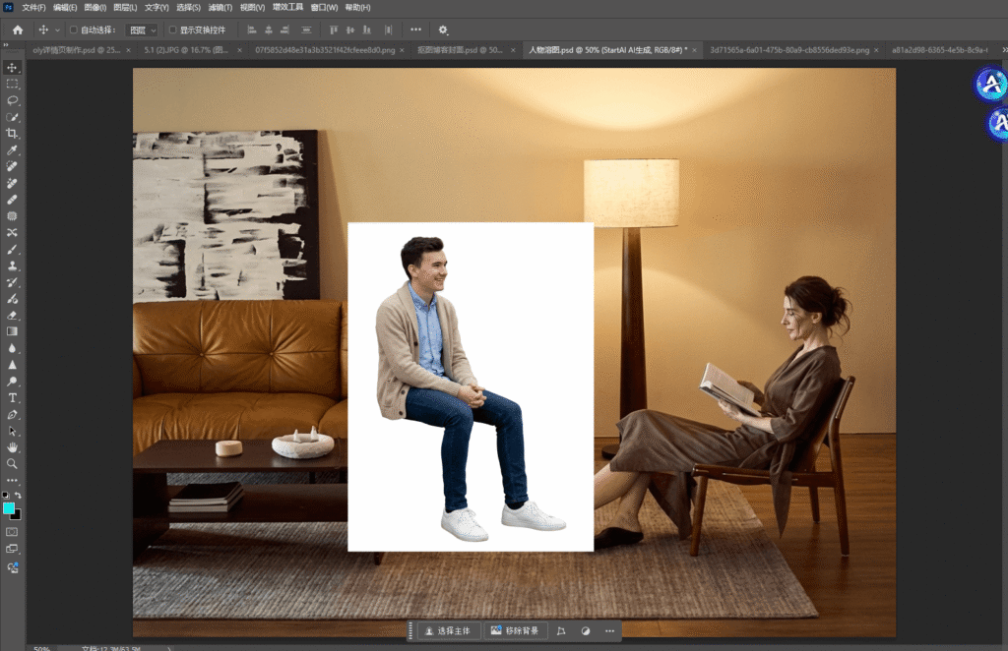Select the Hand tool

click(12, 446)
